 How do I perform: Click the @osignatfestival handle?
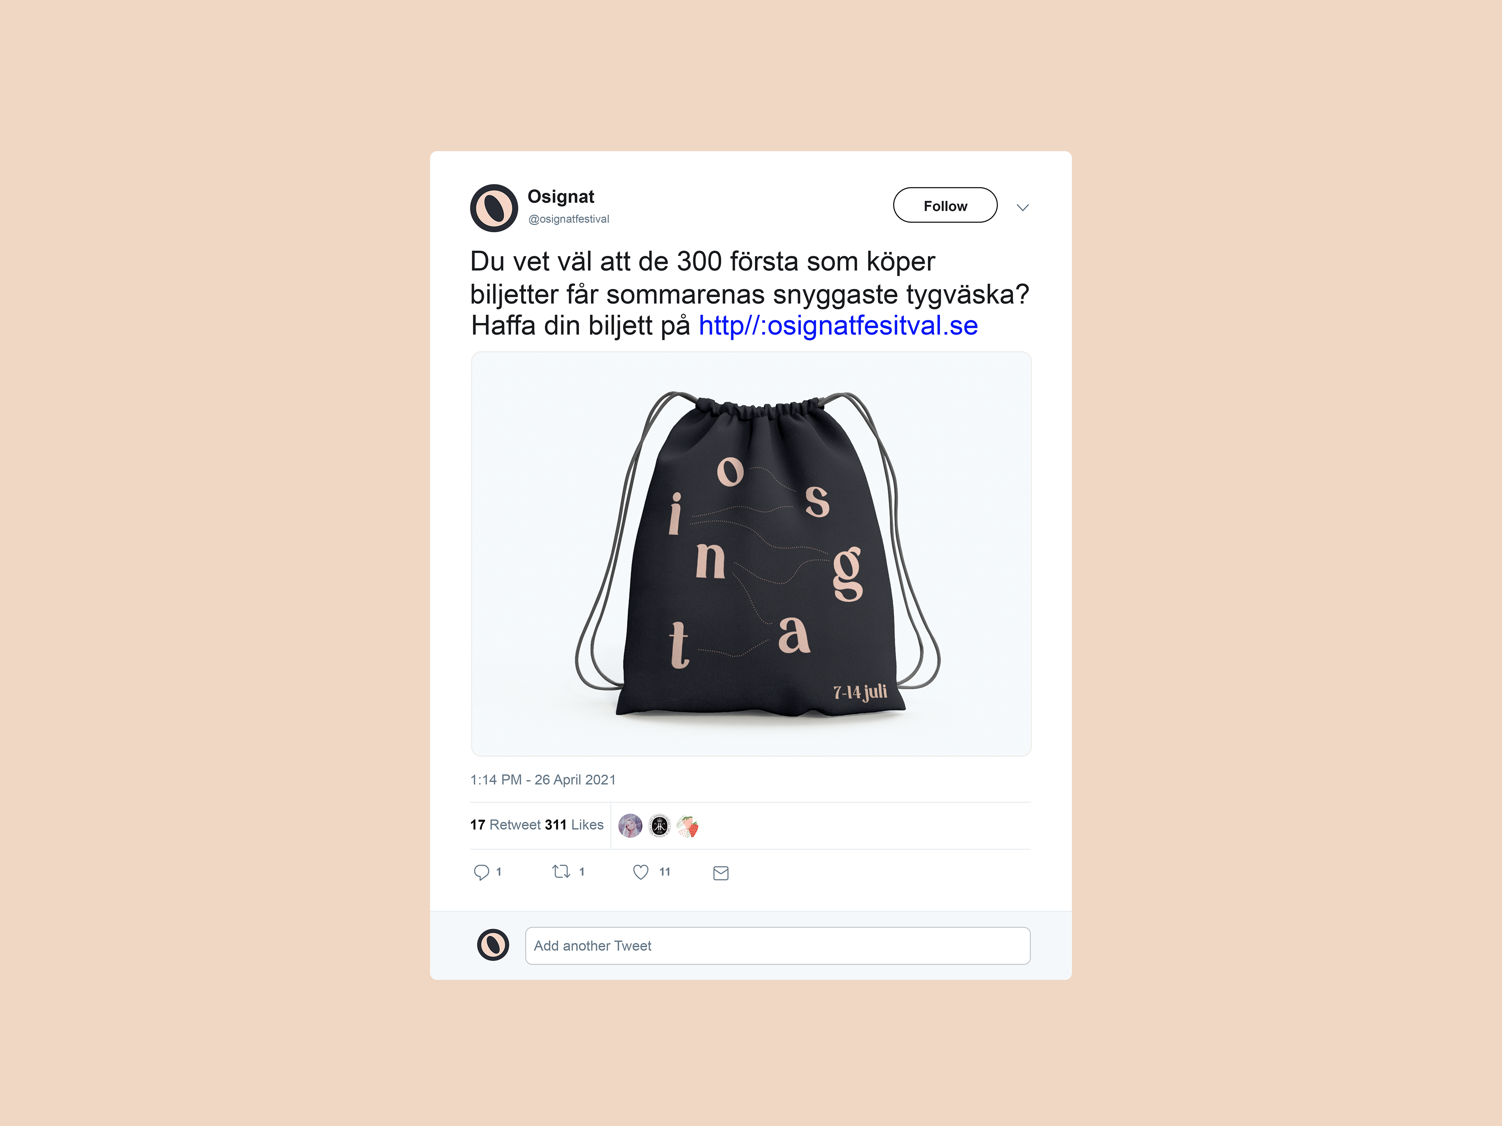(x=569, y=219)
